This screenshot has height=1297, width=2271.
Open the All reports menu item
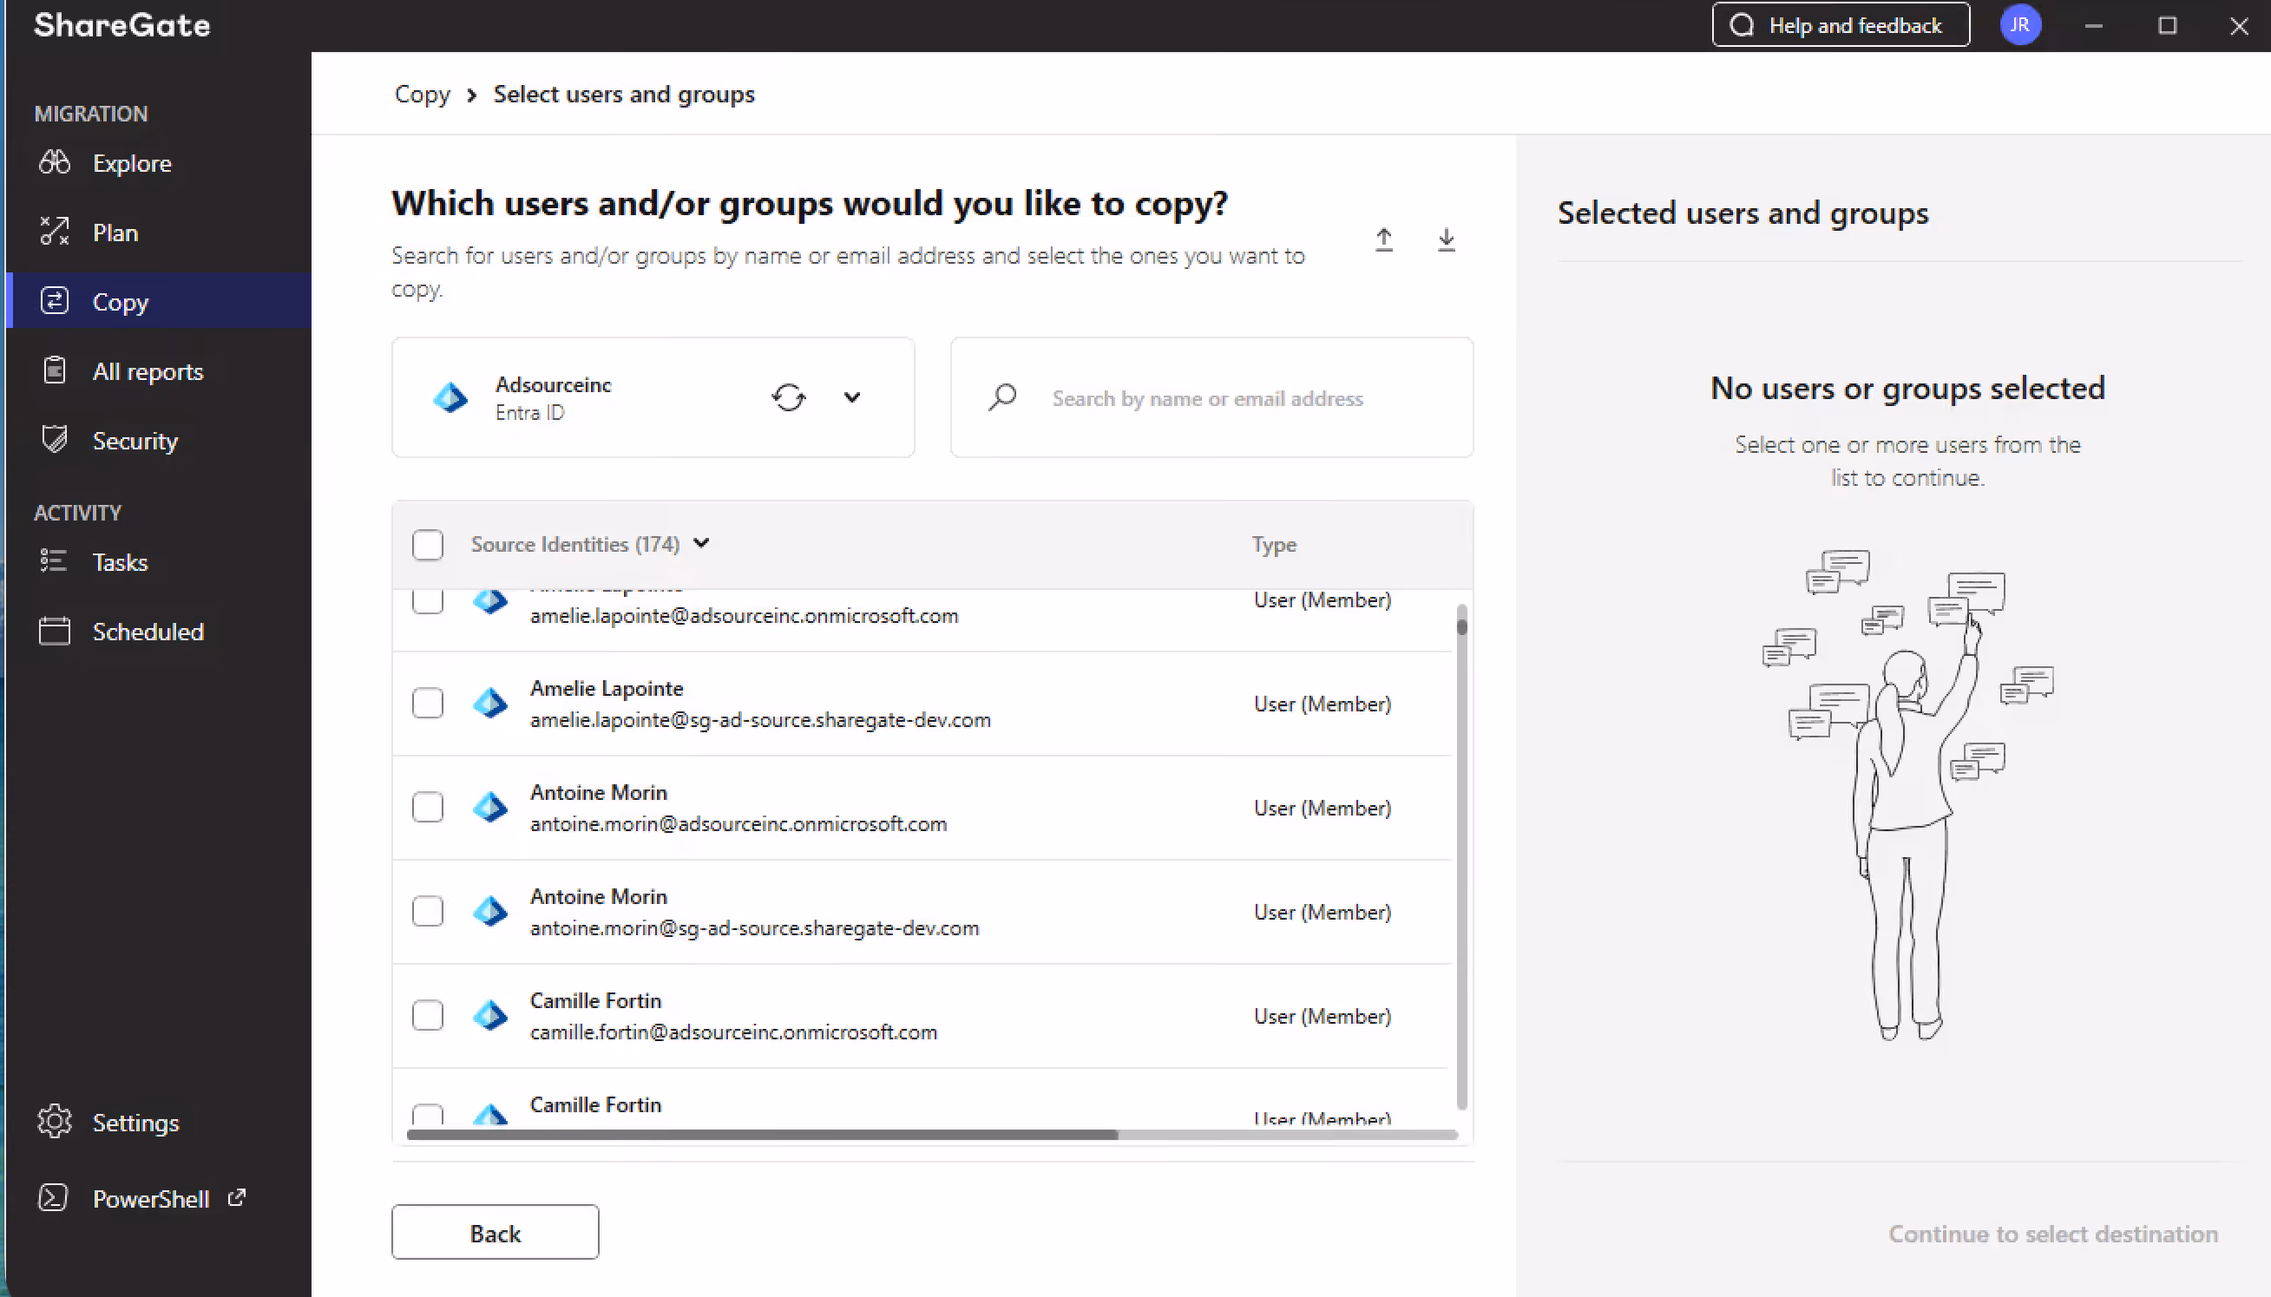pos(159,371)
